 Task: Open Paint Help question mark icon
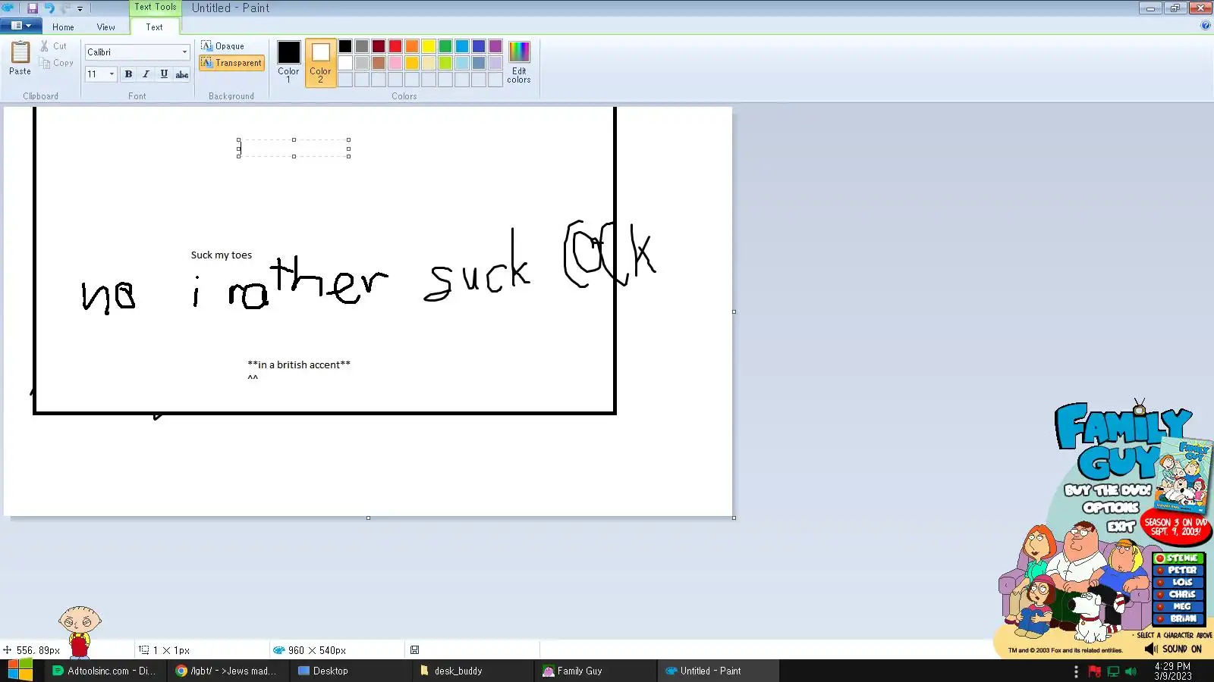click(1206, 25)
